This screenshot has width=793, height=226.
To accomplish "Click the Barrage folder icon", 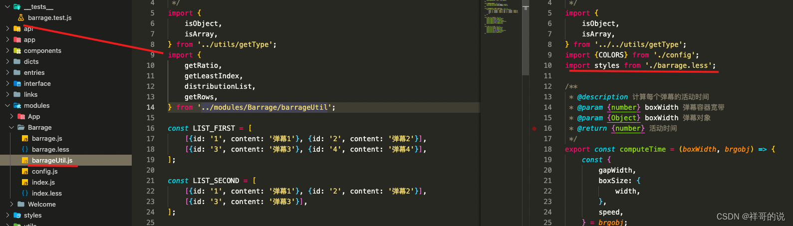I will click(21, 128).
